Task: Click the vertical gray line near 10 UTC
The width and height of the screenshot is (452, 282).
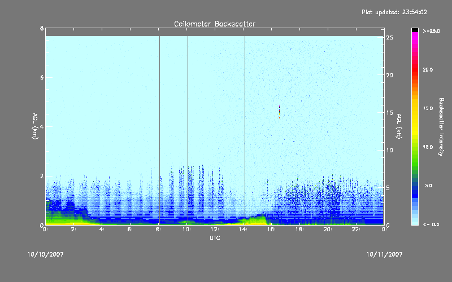Action: pyautogui.click(x=188, y=130)
